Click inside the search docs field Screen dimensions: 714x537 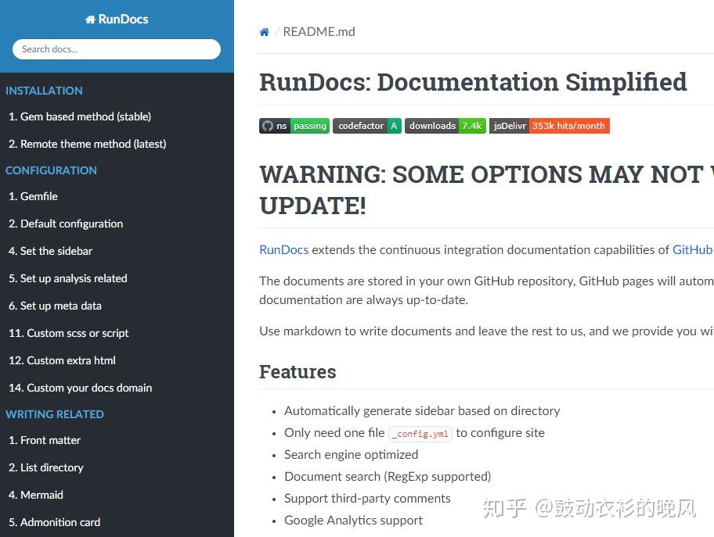coord(116,48)
